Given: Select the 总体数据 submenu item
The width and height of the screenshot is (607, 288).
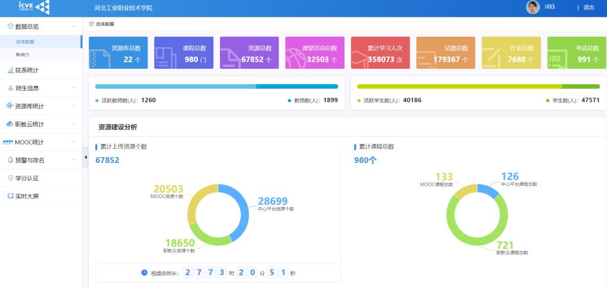Looking at the screenshot, I should (25, 42).
